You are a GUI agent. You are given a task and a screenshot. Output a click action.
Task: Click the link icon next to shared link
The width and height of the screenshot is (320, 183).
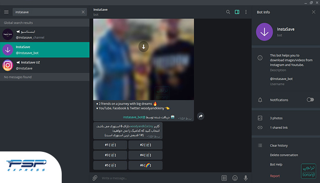point(260,128)
